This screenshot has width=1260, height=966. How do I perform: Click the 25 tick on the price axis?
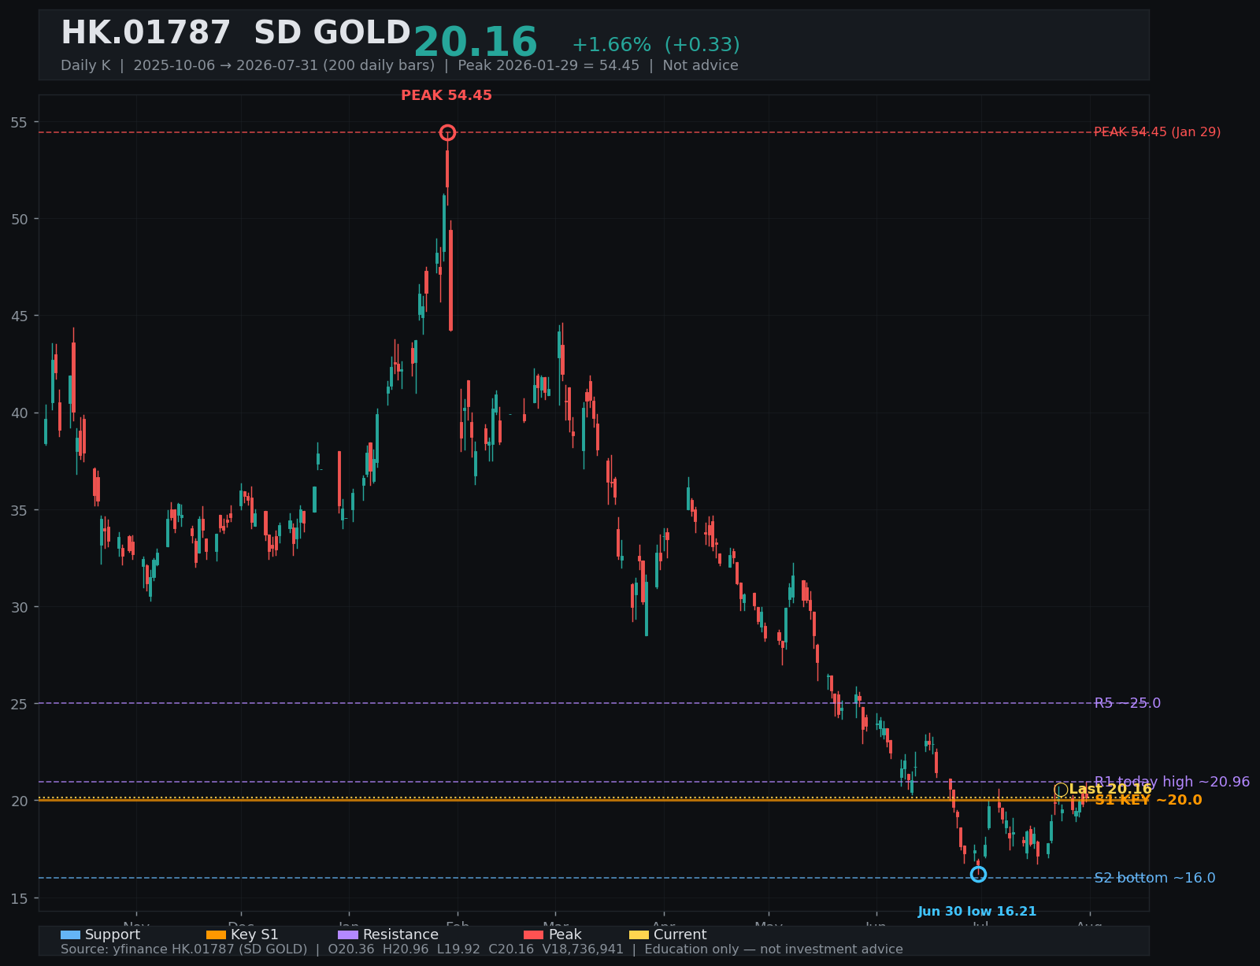coord(19,704)
